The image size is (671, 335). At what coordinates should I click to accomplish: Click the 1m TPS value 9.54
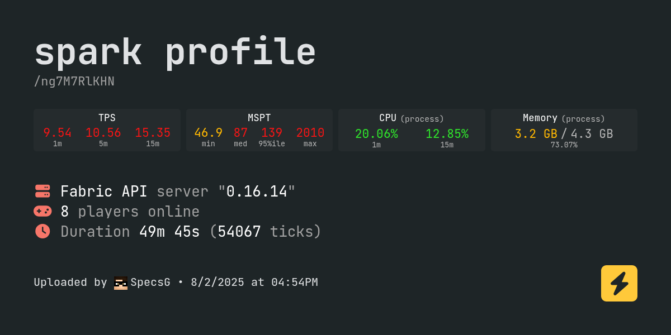pyautogui.click(x=58, y=133)
